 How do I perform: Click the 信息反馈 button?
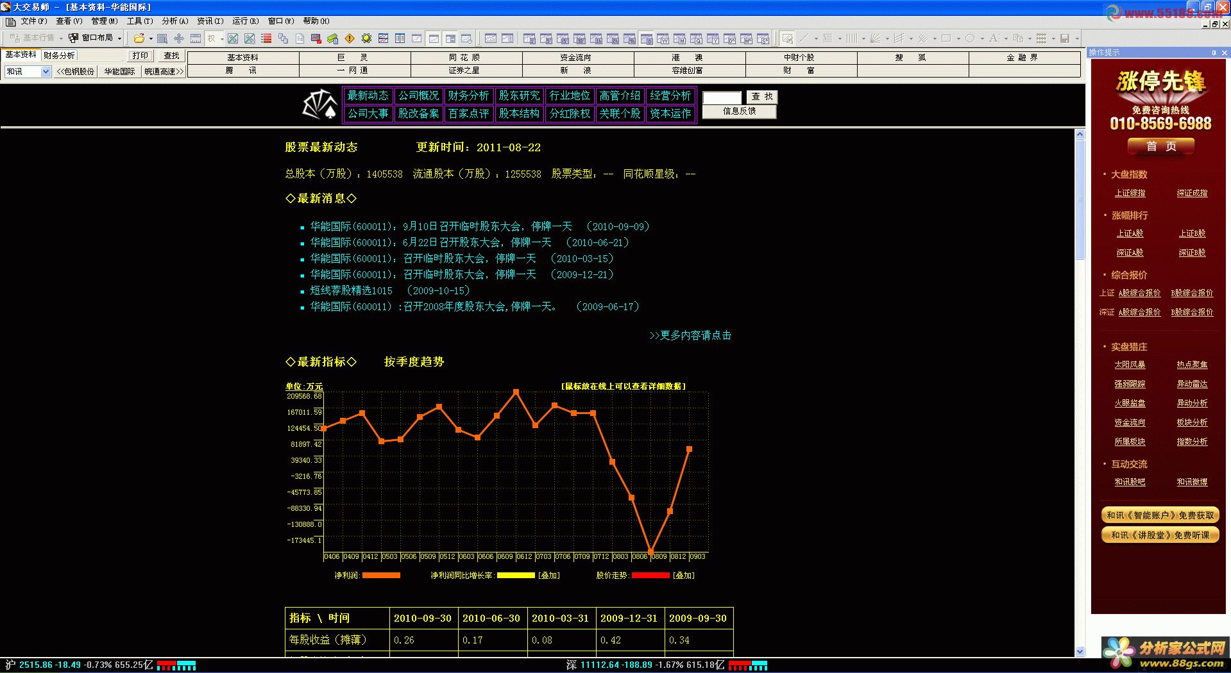pos(739,112)
